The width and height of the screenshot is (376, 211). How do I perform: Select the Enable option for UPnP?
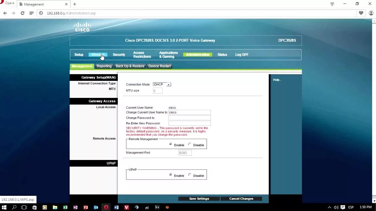pyautogui.click(x=171, y=175)
